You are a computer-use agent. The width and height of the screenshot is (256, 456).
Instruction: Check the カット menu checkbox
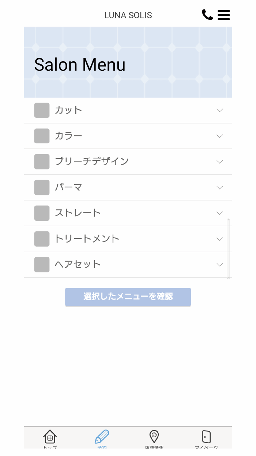(x=42, y=110)
